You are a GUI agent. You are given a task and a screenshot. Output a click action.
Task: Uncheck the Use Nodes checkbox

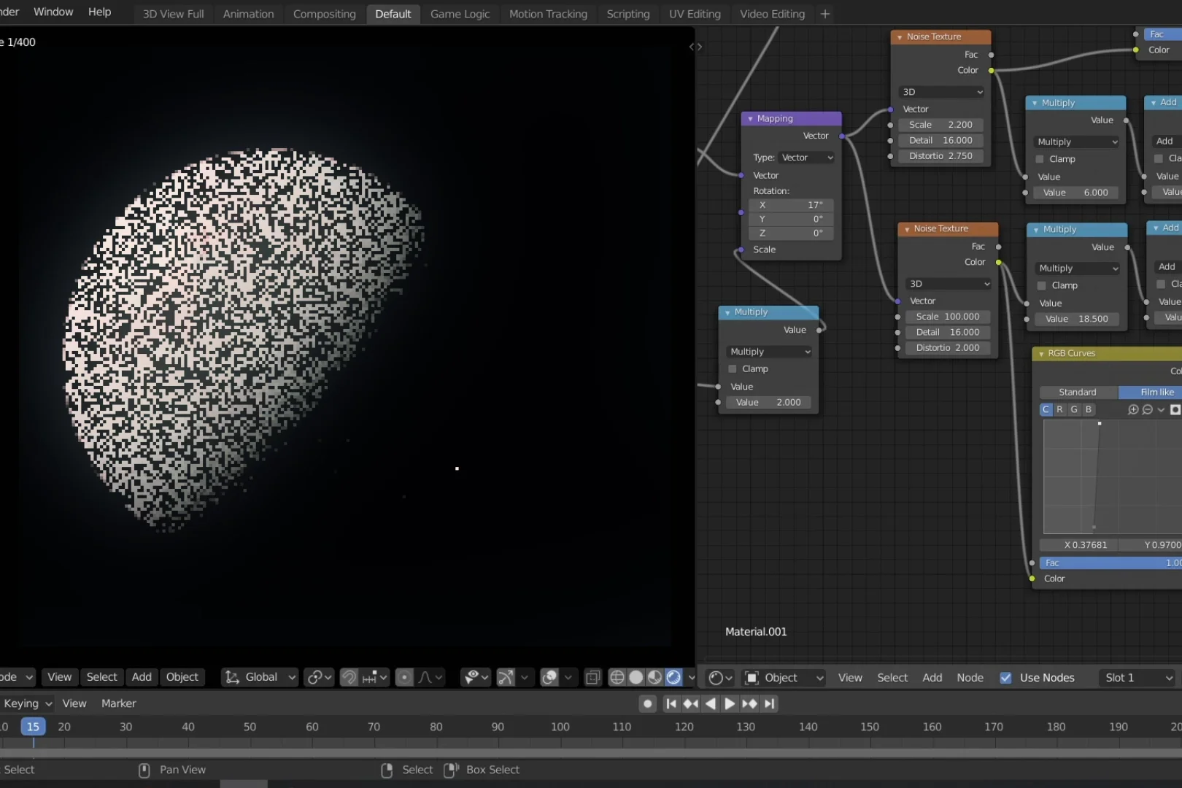[x=1005, y=678]
